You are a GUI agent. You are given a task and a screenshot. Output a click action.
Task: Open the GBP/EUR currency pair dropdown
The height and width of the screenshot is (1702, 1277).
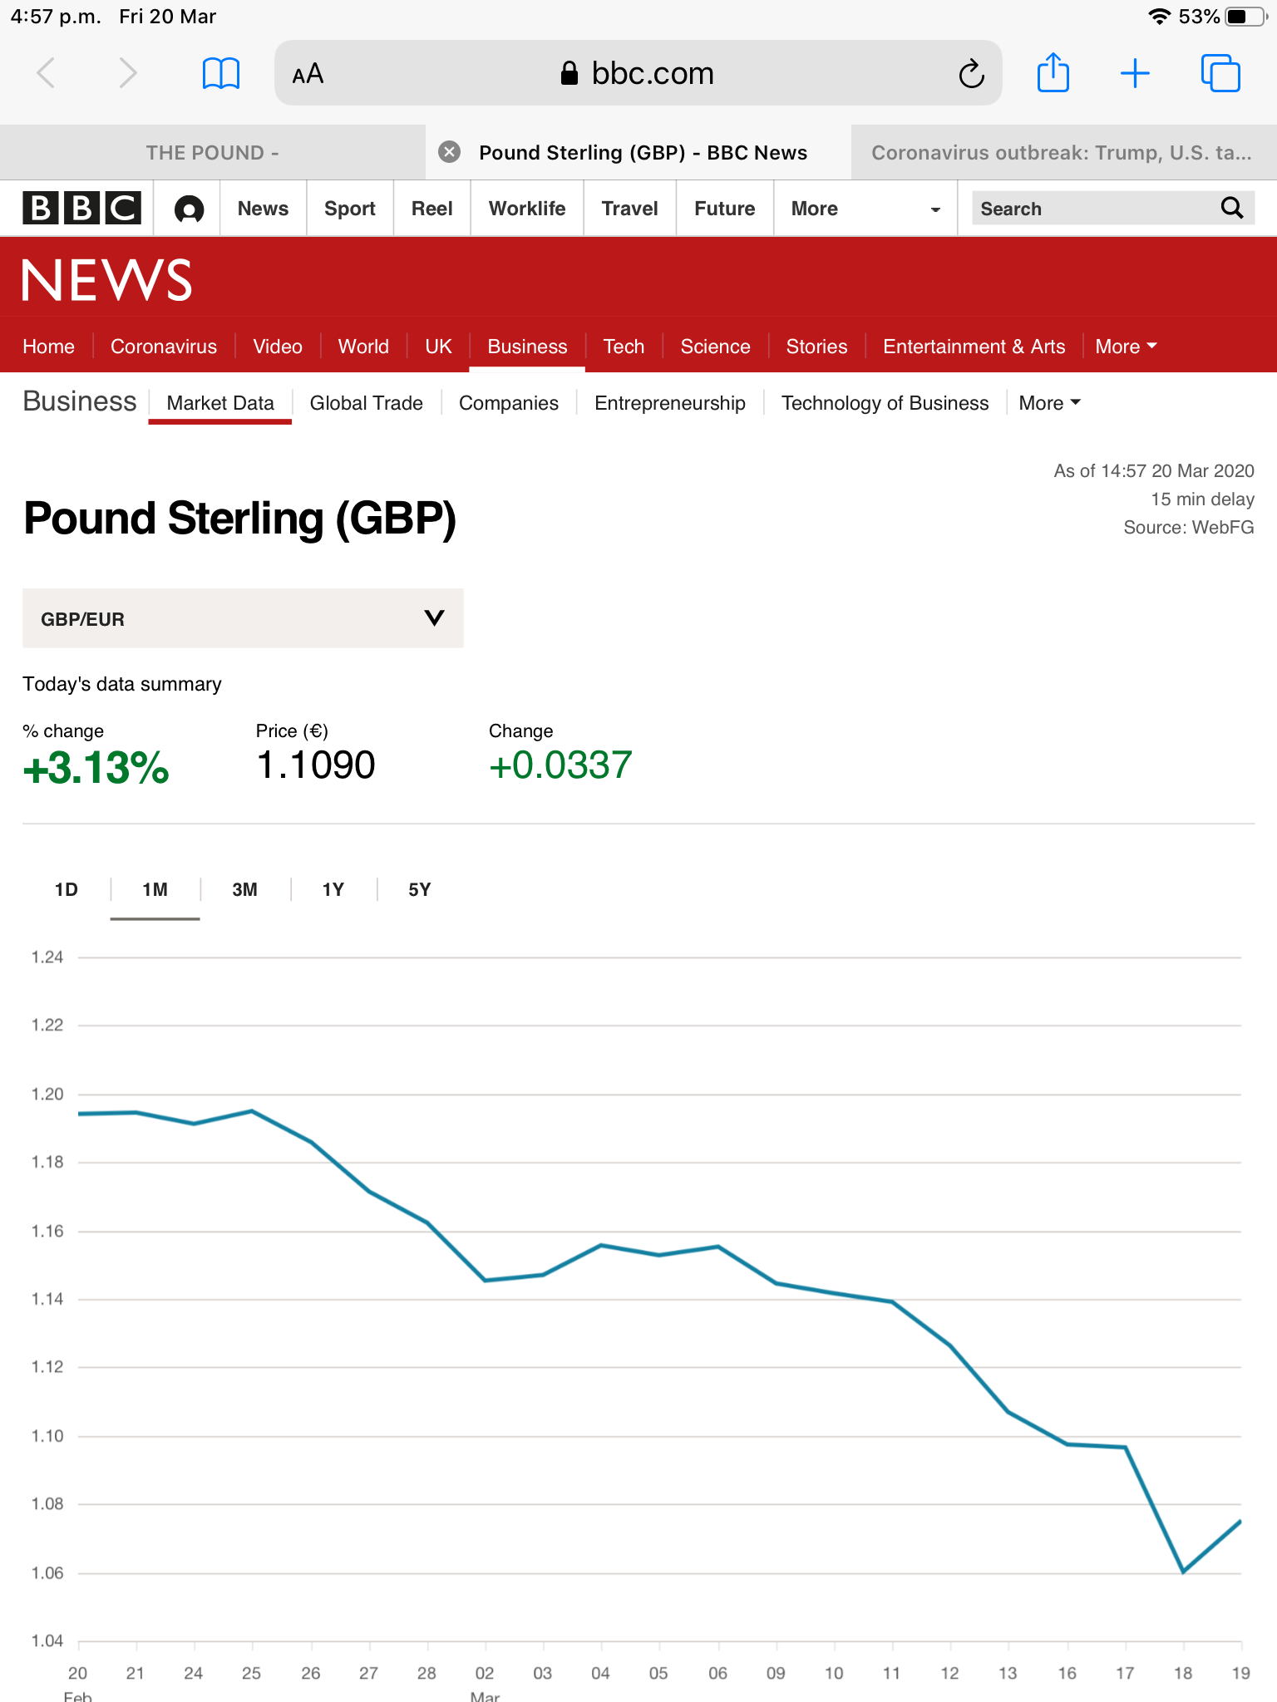point(243,618)
